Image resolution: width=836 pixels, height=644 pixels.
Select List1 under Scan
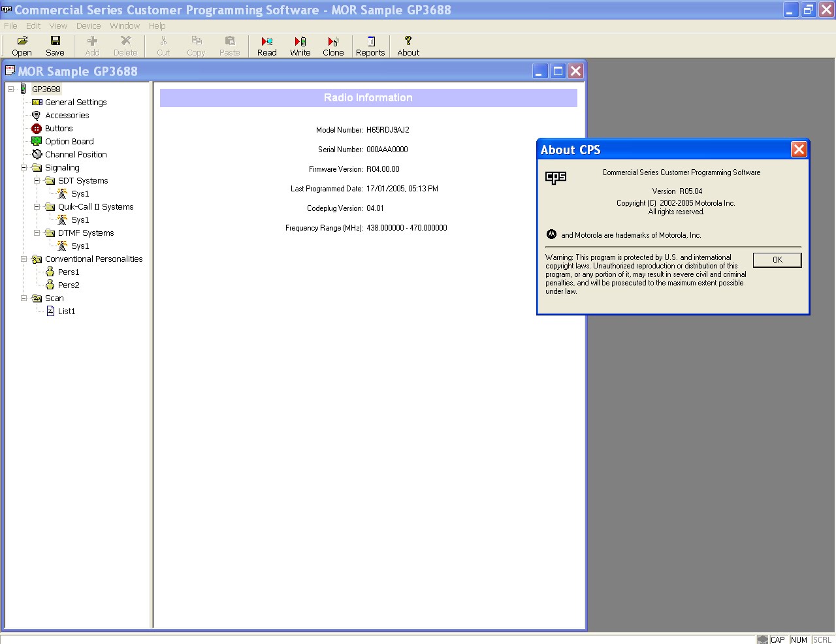[65, 311]
